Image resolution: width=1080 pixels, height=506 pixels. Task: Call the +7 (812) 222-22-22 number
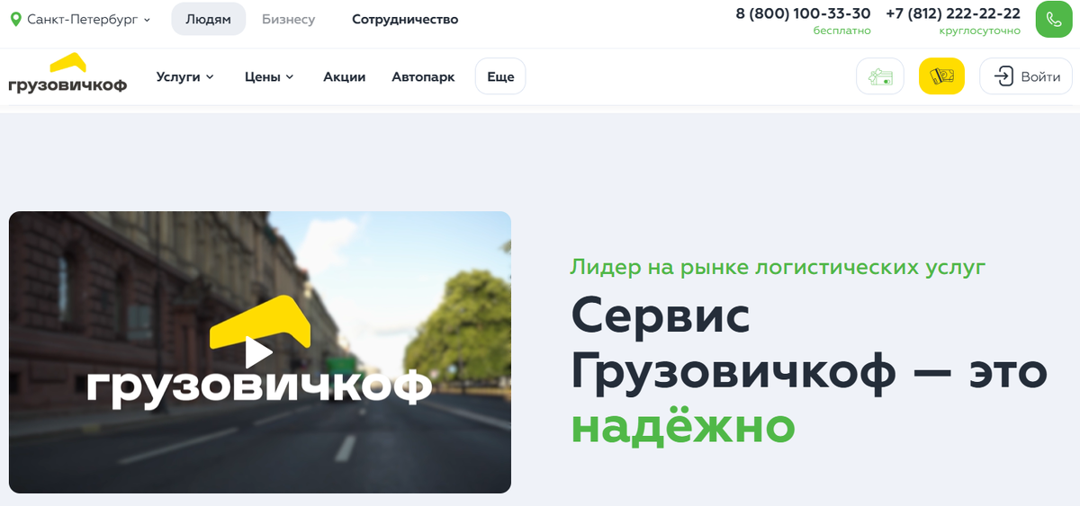953,13
